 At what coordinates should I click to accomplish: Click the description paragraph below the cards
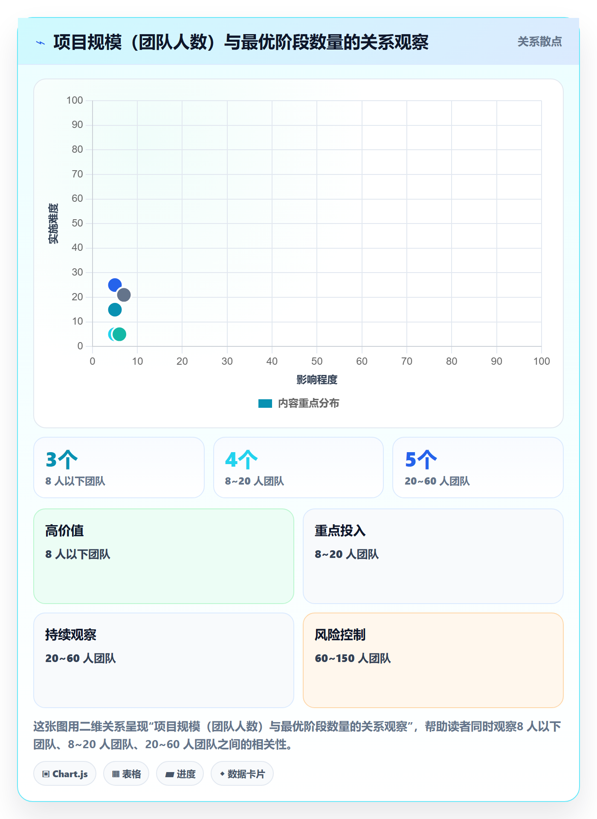point(297,735)
